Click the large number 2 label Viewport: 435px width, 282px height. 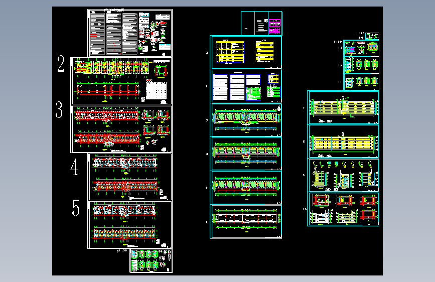61,64
